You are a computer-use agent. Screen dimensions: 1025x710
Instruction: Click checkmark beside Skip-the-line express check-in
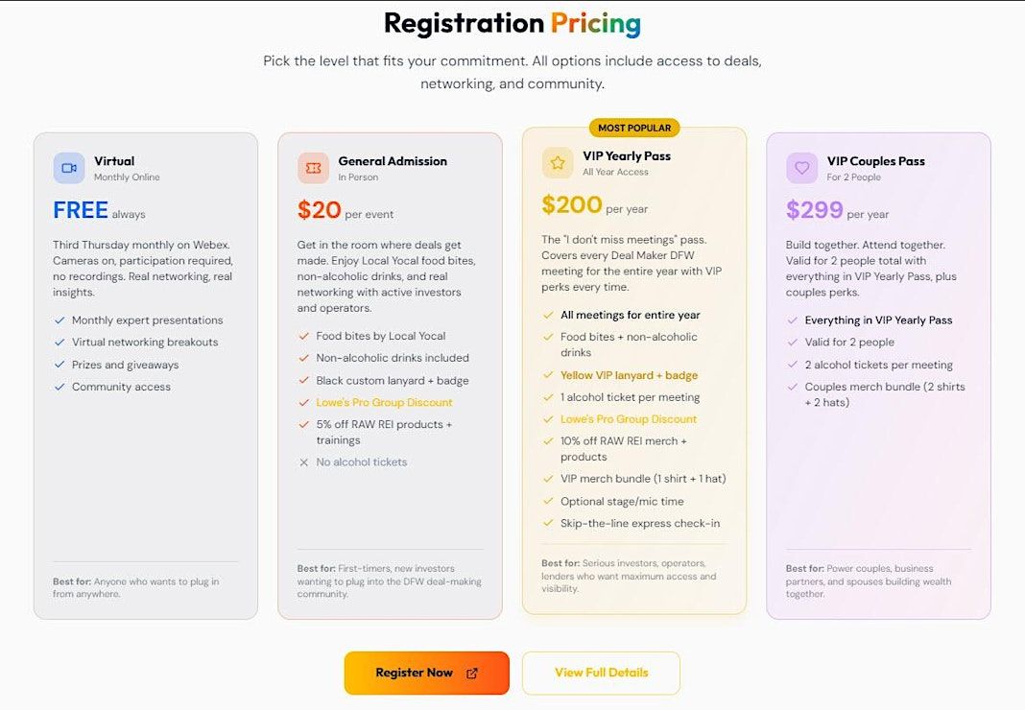click(x=549, y=524)
